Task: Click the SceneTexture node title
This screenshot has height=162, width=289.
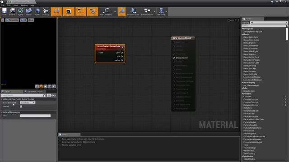Action: (108, 46)
